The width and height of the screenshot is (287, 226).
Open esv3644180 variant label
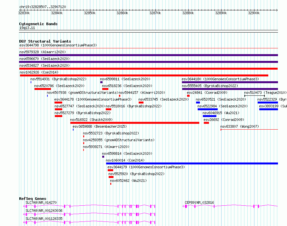(x=220, y=79)
